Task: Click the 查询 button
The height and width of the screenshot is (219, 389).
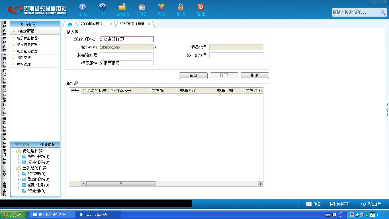Action: pos(193,76)
